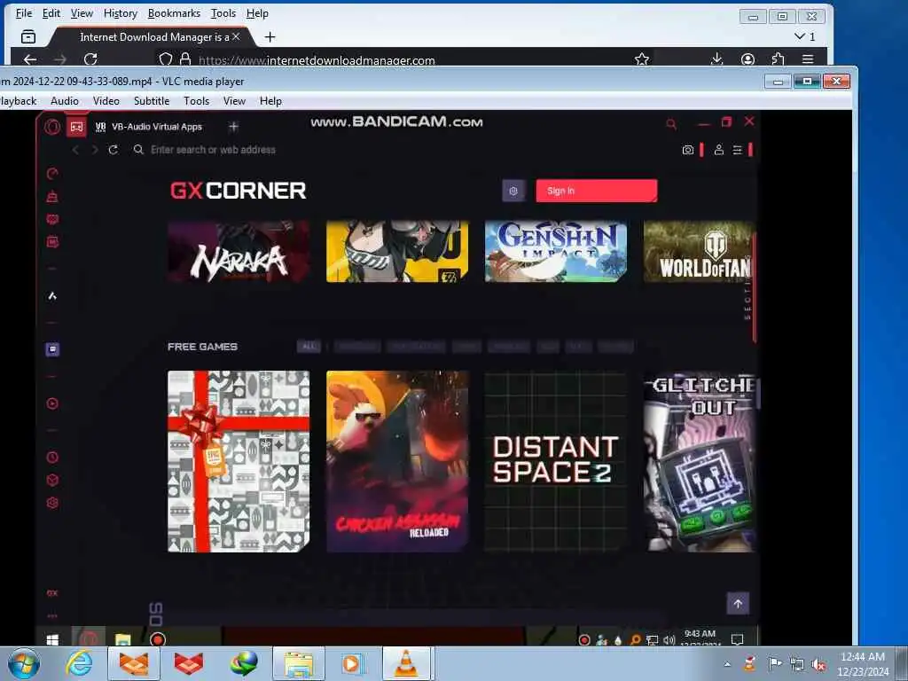Image resolution: width=908 pixels, height=681 pixels.
Task: Click the Windows Start orb
Action: point(24,663)
